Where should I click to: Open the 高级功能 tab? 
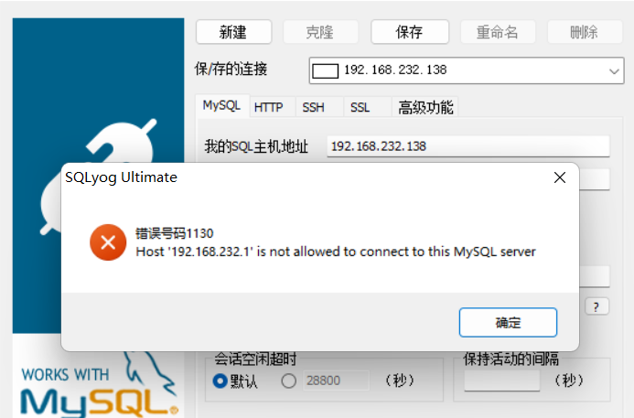tap(425, 107)
